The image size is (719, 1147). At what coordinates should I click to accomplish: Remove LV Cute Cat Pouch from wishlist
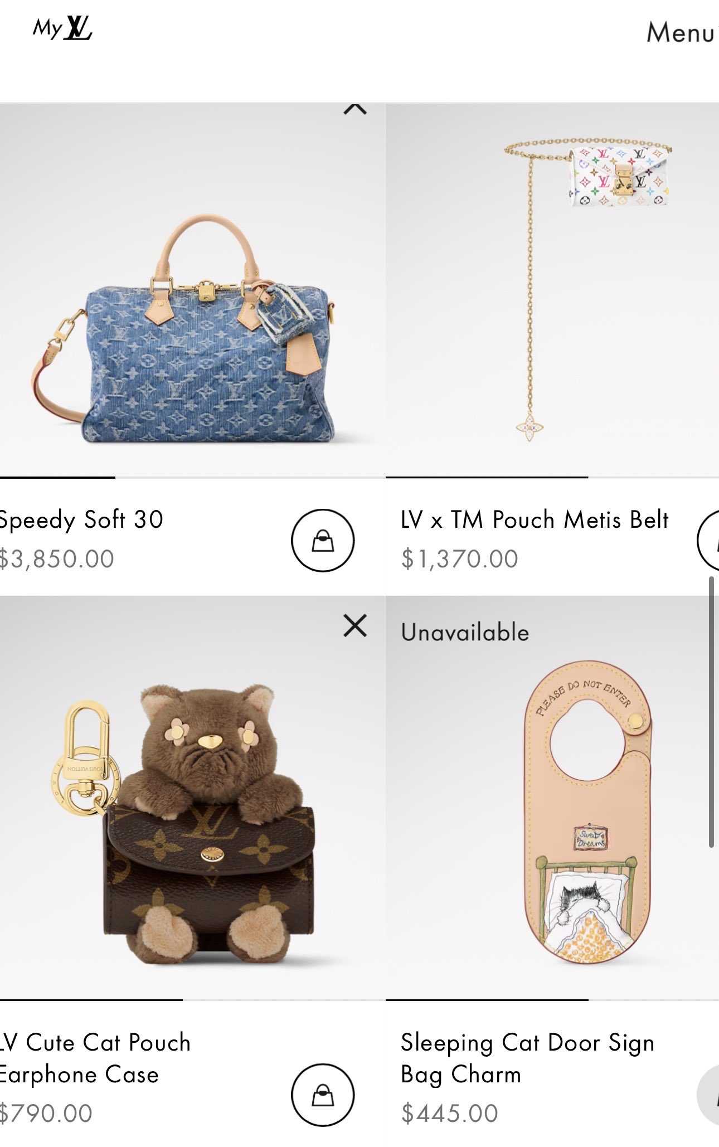click(x=355, y=625)
